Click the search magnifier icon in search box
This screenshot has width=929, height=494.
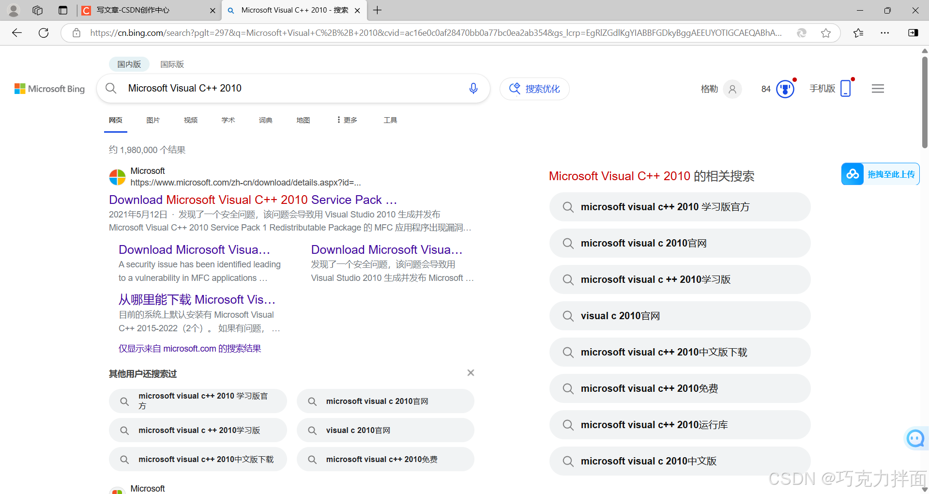tap(111, 88)
